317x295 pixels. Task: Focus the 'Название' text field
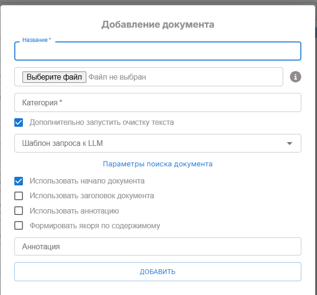click(x=158, y=51)
